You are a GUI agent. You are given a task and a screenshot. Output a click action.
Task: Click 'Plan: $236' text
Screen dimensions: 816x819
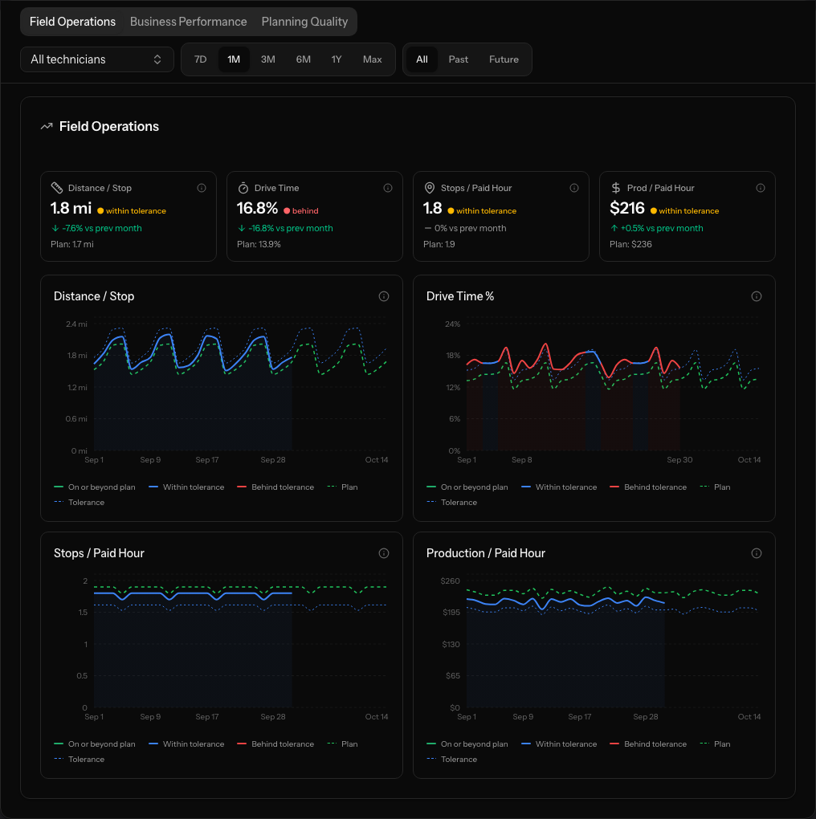click(x=631, y=244)
